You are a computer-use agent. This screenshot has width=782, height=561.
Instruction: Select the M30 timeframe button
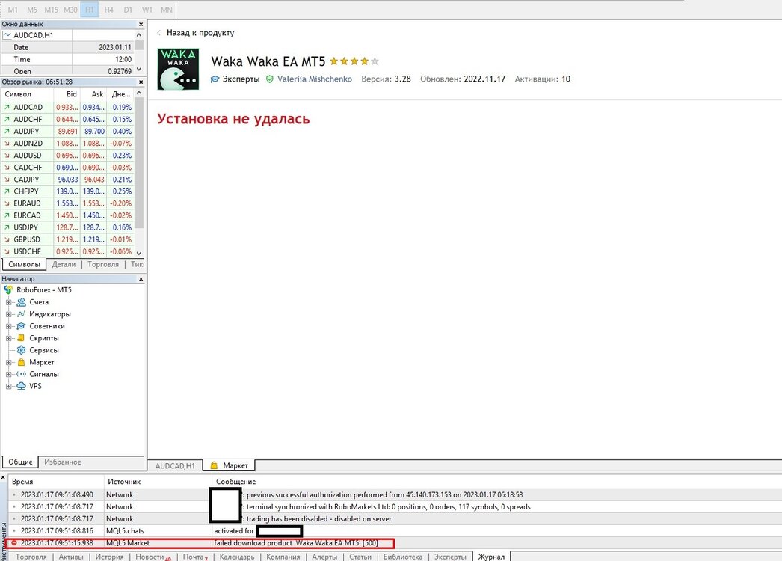[70, 10]
